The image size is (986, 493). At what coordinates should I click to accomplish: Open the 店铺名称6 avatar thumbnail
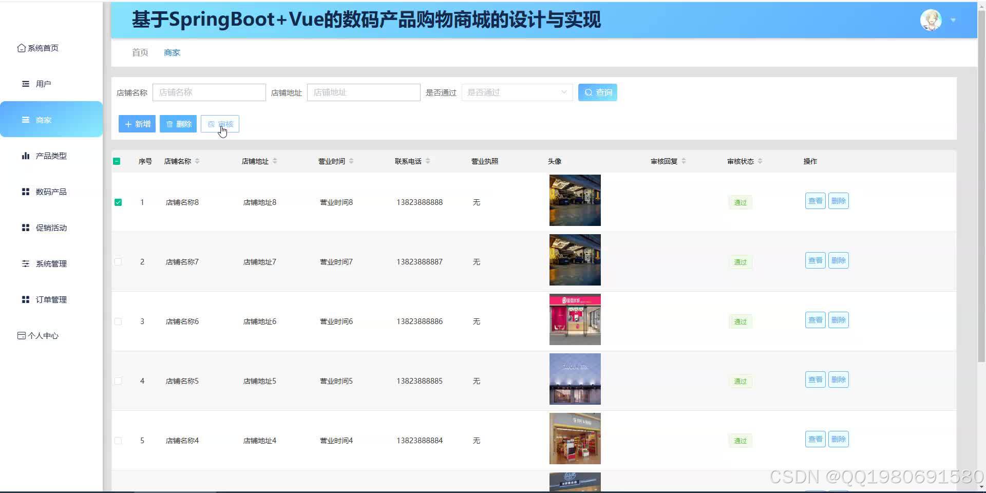(575, 319)
